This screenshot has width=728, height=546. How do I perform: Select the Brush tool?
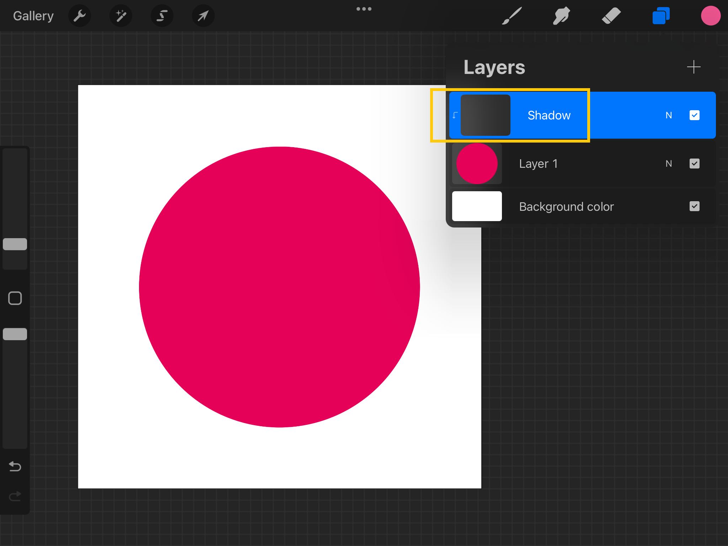coord(511,16)
